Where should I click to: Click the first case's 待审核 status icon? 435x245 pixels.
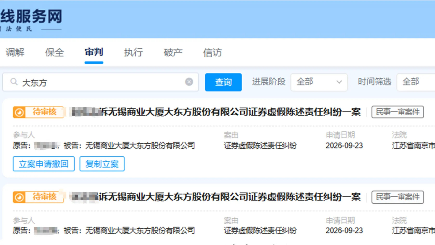(x=19, y=112)
